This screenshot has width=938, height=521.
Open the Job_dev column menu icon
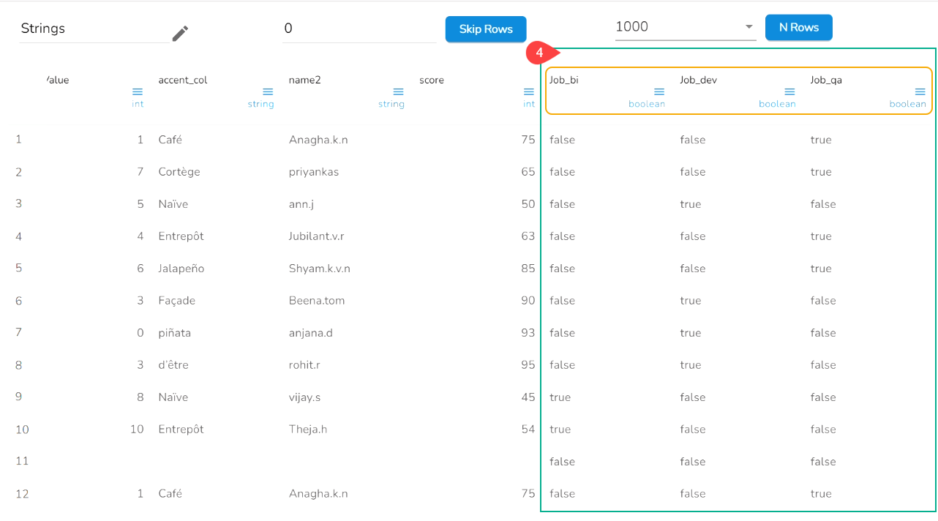tap(789, 91)
